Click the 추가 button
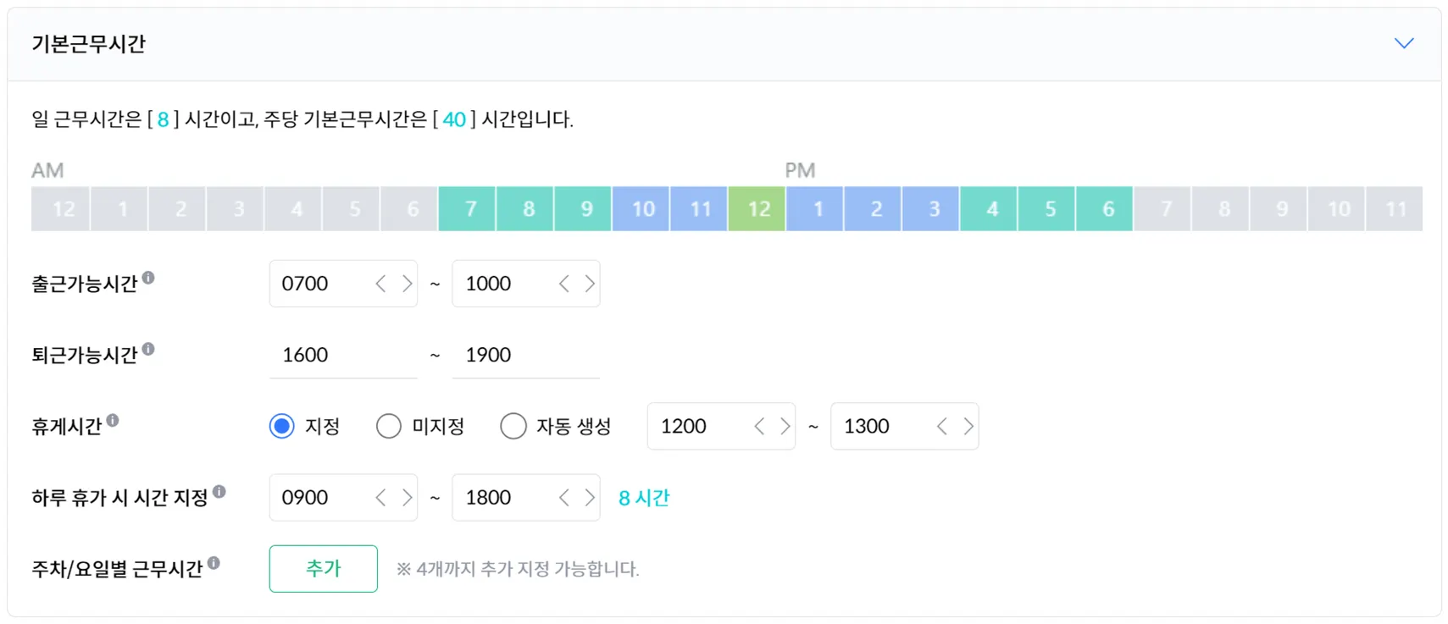The height and width of the screenshot is (624, 1448). pyautogui.click(x=323, y=568)
